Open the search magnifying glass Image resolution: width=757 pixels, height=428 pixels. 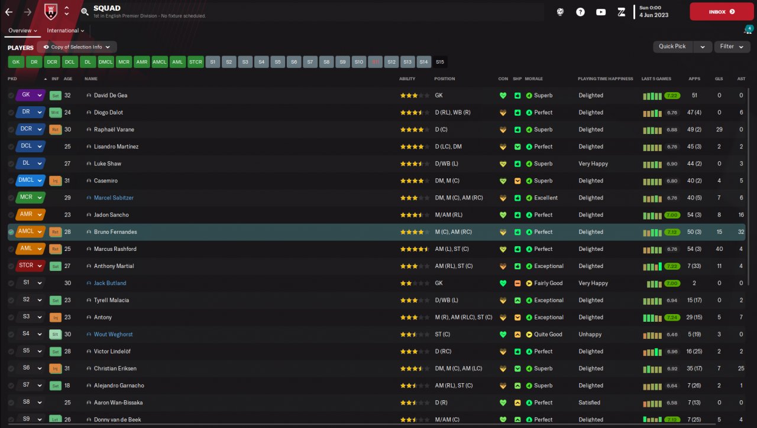pyautogui.click(x=85, y=12)
